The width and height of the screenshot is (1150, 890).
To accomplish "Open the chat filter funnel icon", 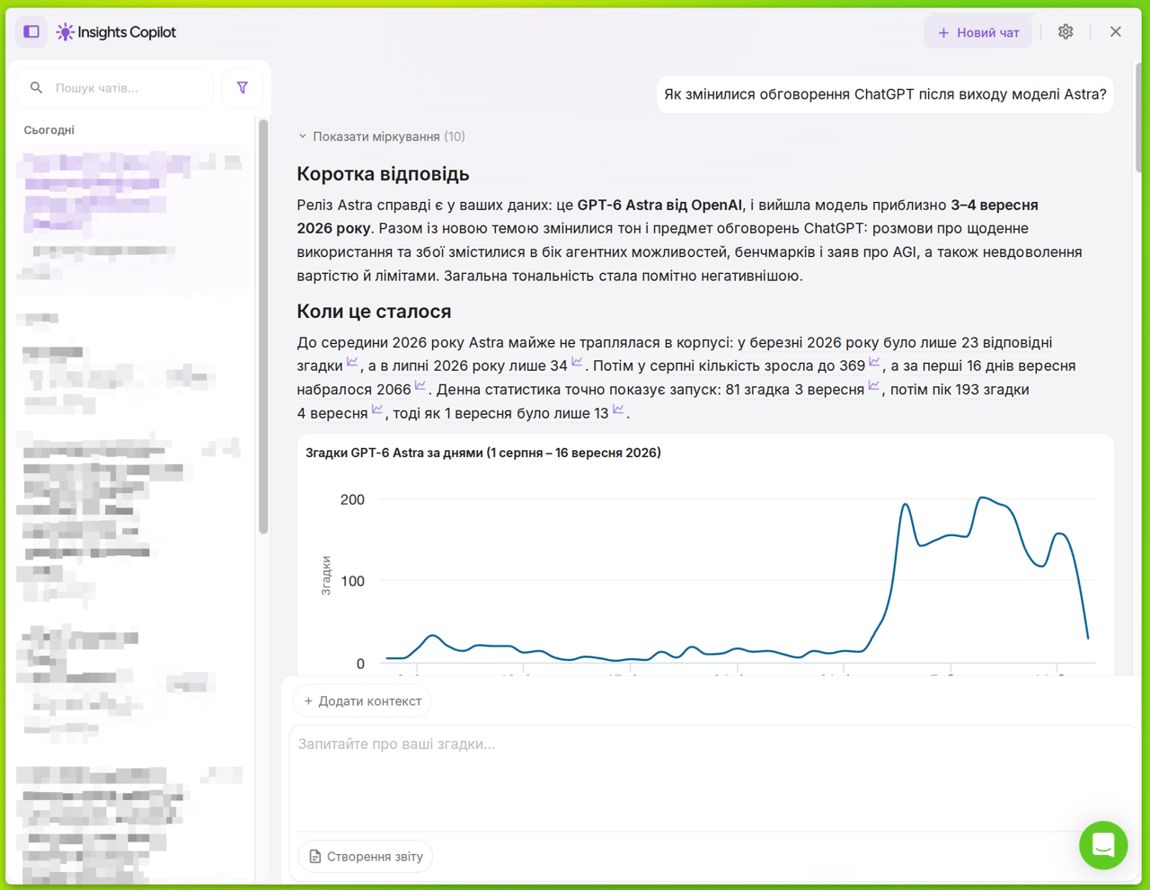I will click(243, 88).
